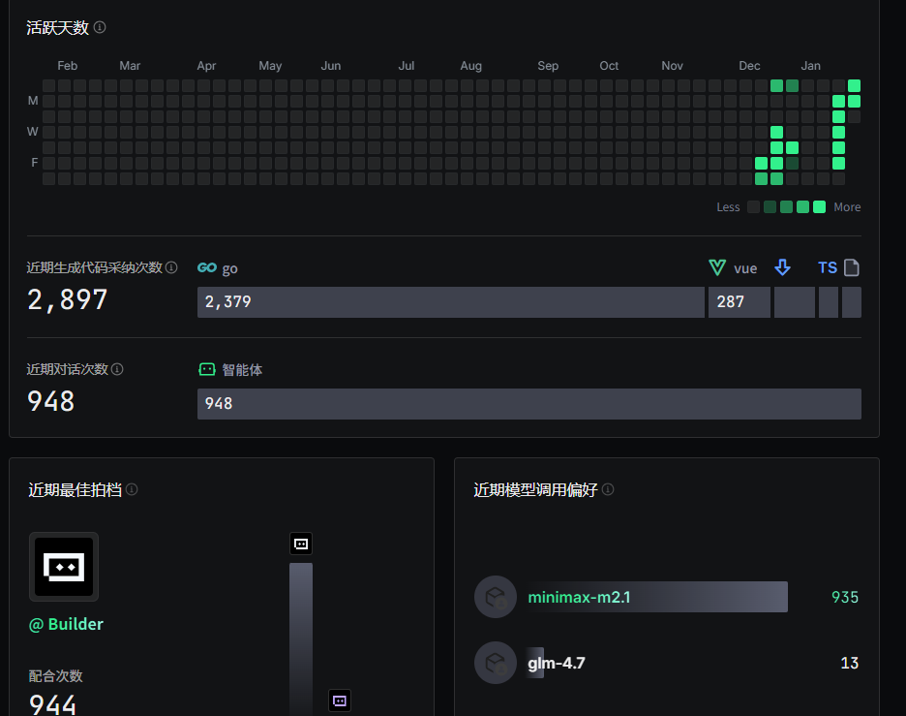Click info icon next to 近期最佳拍档
This screenshot has height=716, width=906.
[x=132, y=489]
